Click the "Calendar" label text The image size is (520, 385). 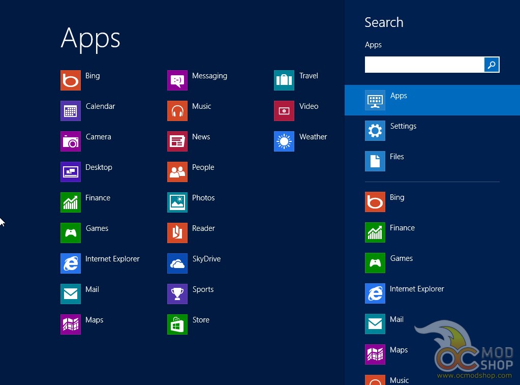[x=100, y=106]
